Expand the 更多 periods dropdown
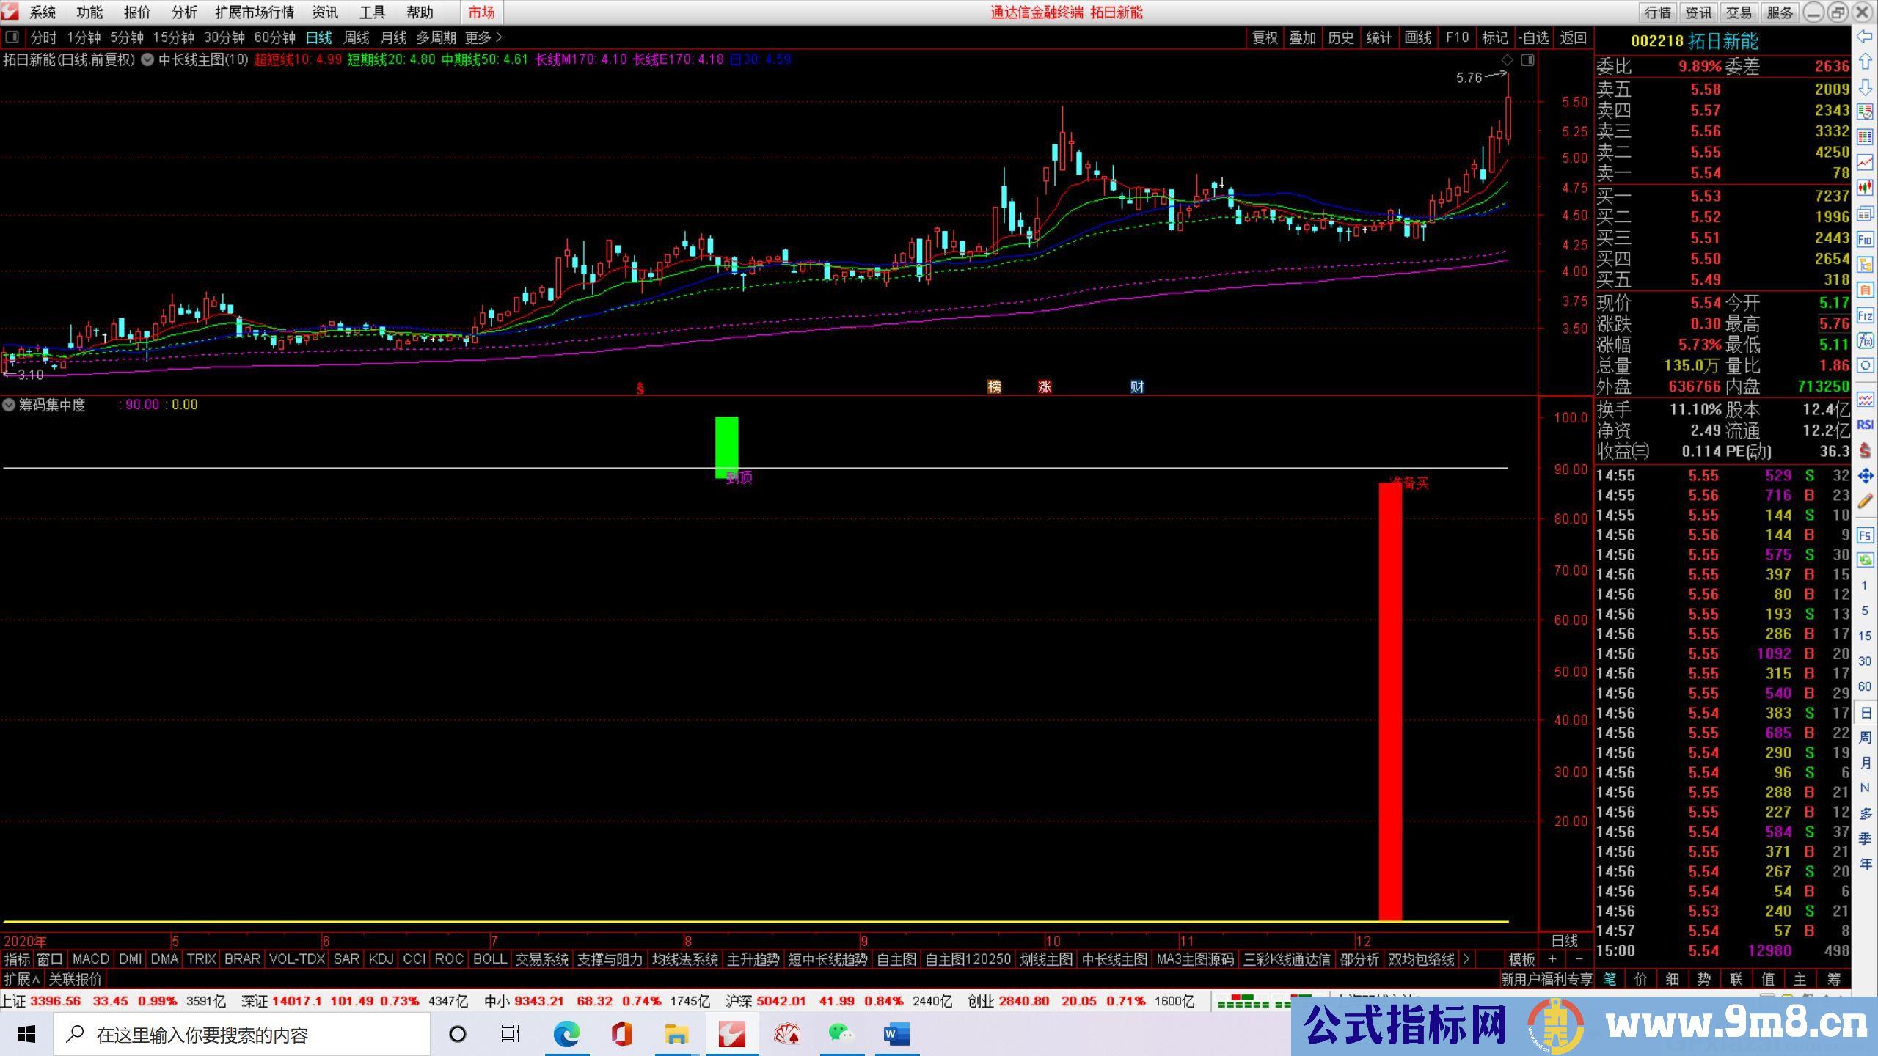 click(x=483, y=37)
